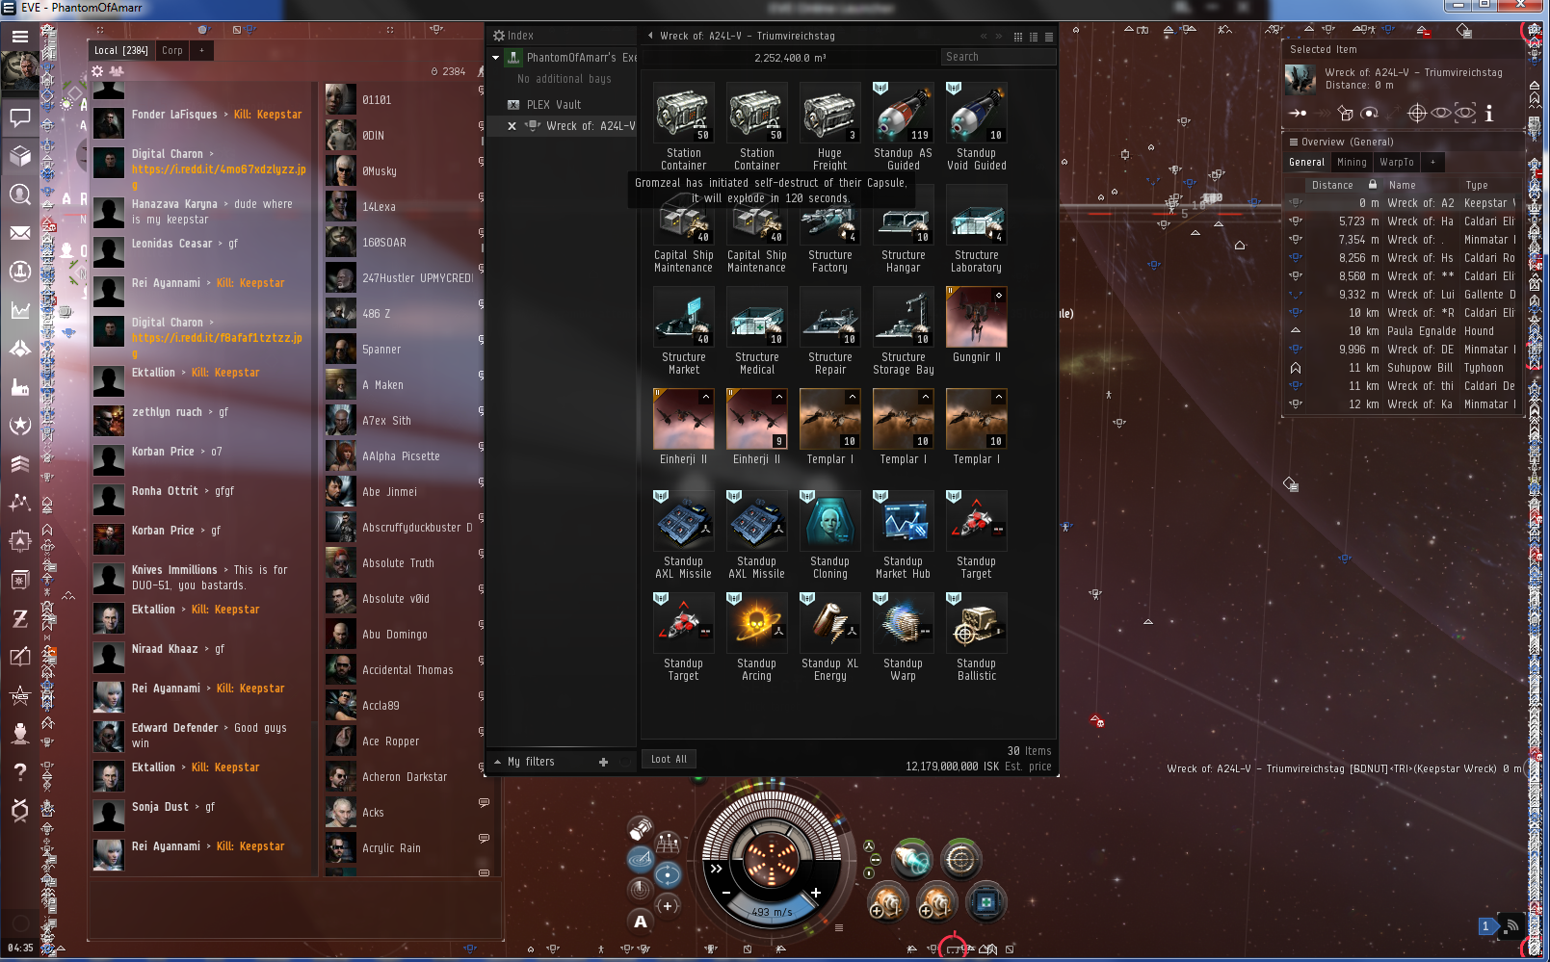Select the Mining overview tab
Image resolution: width=1550 pixels, height=962 pixels.
(x=1352, y=162)
